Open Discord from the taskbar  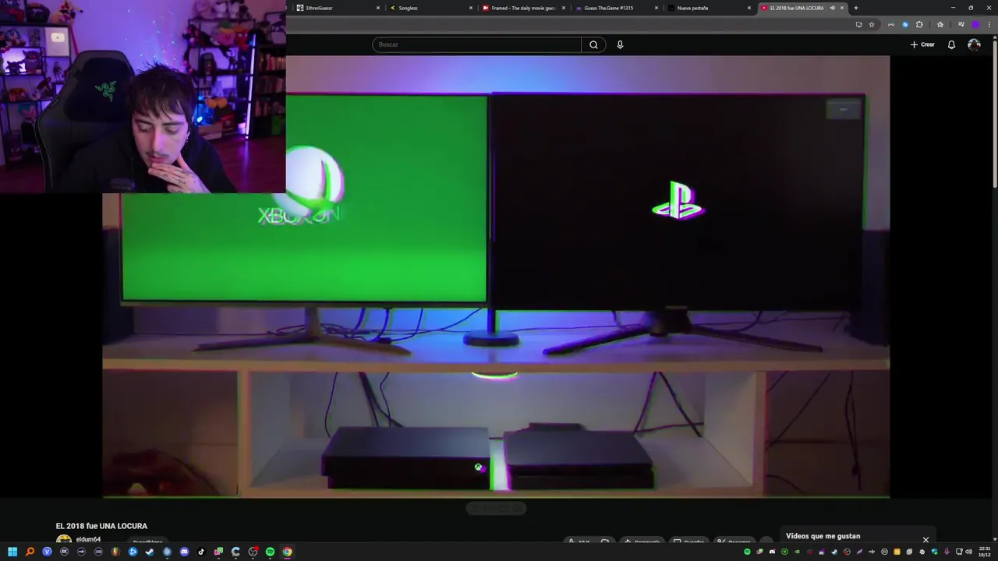pos(184,552)
